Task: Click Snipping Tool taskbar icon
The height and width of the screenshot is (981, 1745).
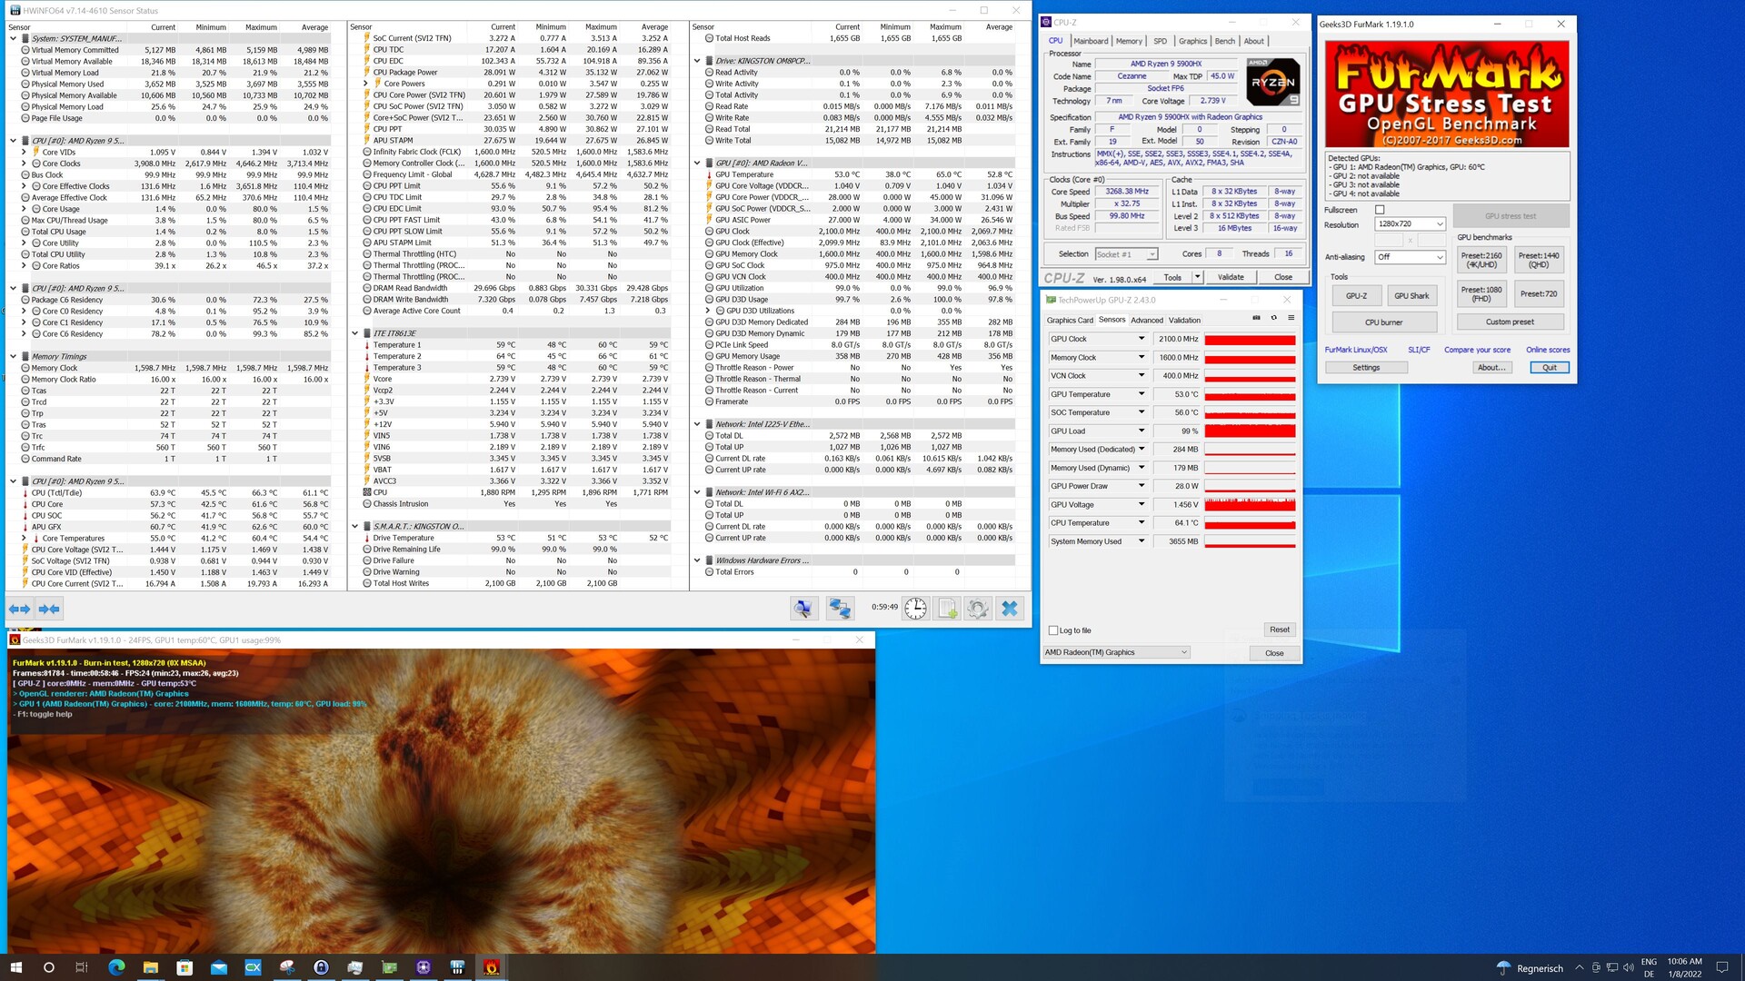Action: tap(287, 967)
